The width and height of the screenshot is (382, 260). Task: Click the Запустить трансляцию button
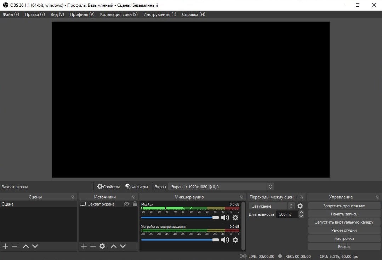coord(344,206)
